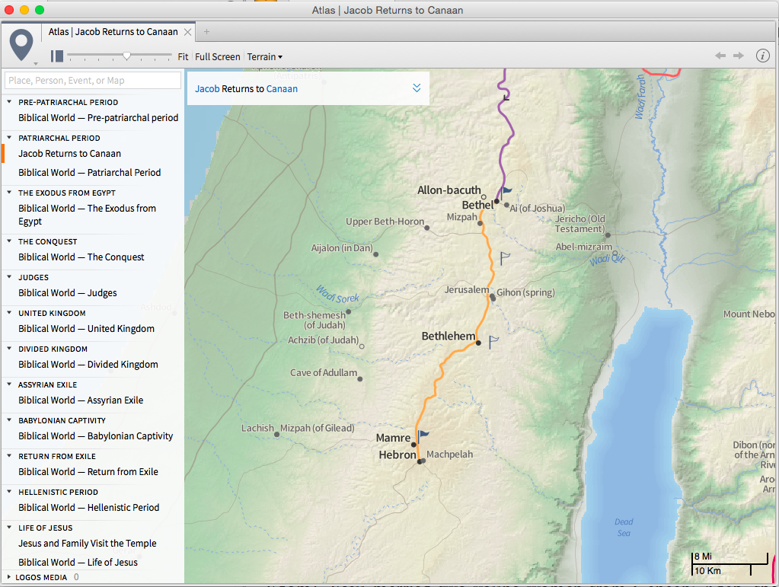
Task: Go forward with the right arrow
Action: coord(739,56)
